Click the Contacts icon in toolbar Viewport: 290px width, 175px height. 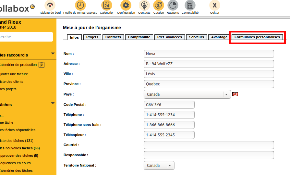tap(144, 6)
